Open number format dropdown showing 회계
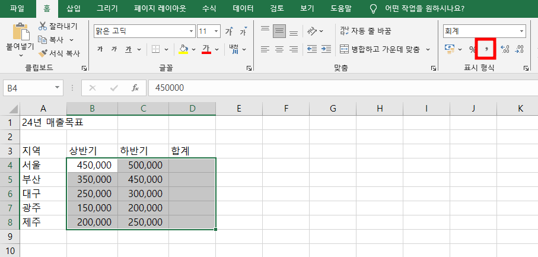The width and height of the screenshot is (538, 257). point(521,31)
